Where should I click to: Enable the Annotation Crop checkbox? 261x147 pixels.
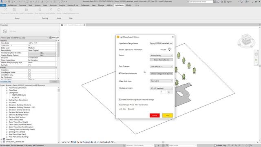click(x=29, y=75)
